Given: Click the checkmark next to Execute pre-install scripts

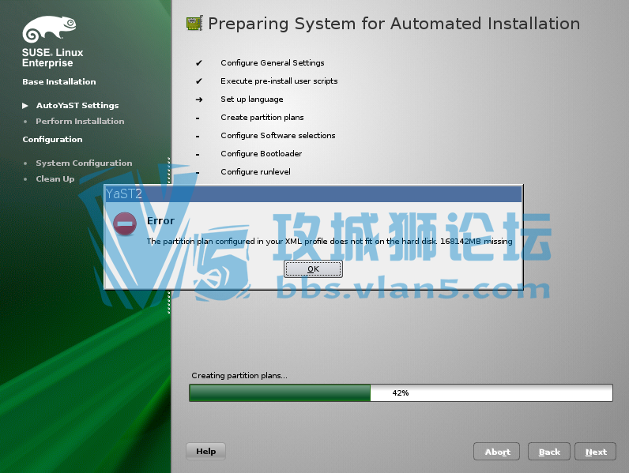Looking at the screenshot, I should 199,81.
